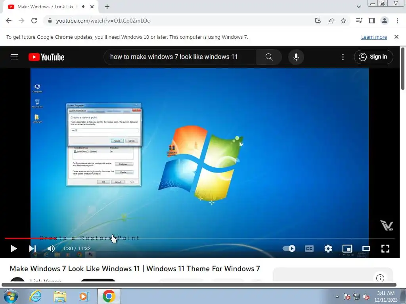
Task: Click the video progress bar
Action: click(200, 238)
